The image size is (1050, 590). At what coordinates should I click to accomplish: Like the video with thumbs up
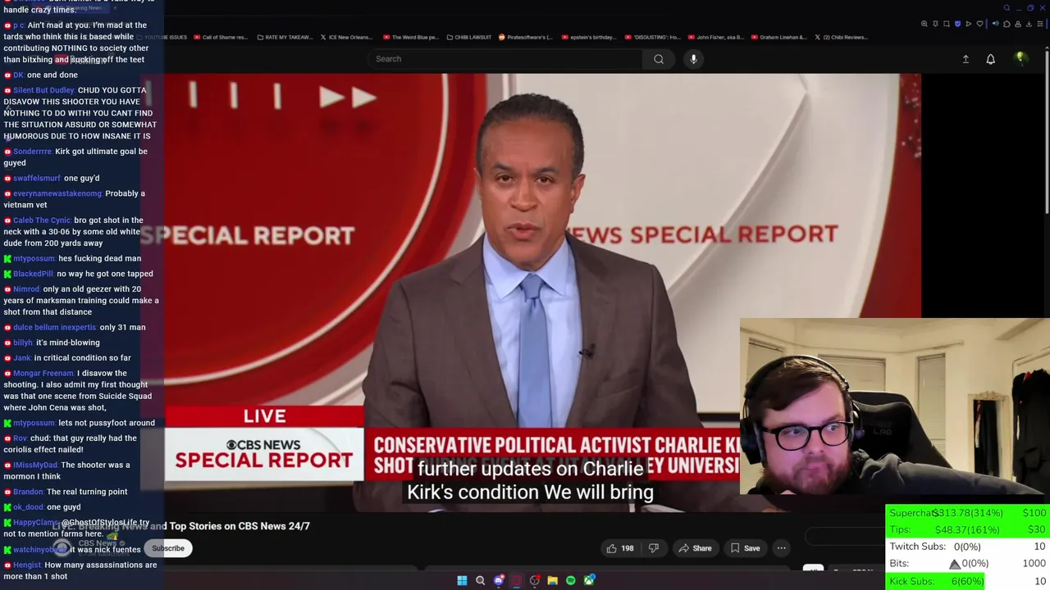[619, 548]
